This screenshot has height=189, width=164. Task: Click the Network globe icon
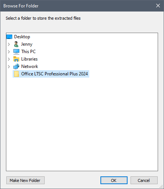point(16,66)
